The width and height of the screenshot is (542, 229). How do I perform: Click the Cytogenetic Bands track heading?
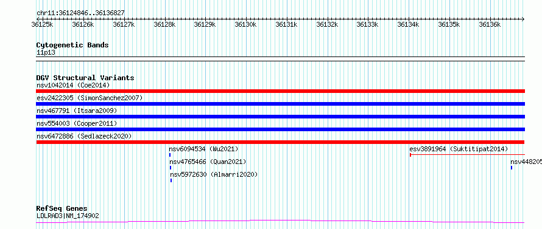click(72, 45)
